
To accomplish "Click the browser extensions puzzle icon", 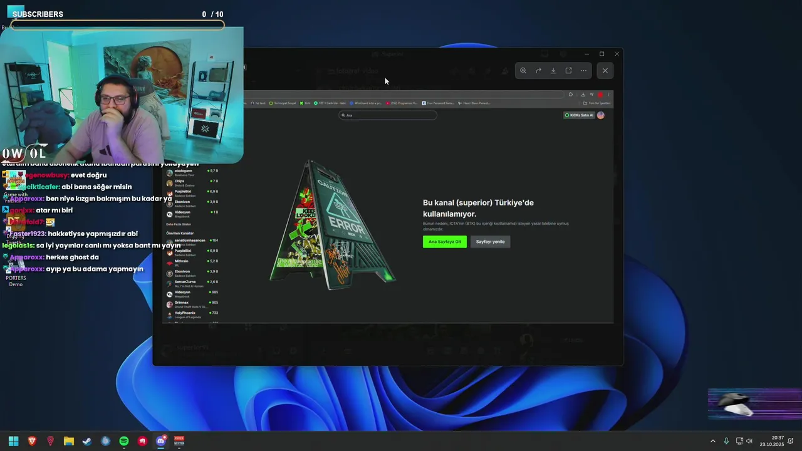I will 570,95.
